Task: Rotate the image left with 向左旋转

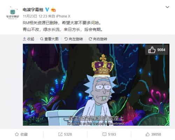Action: (73, 39)
